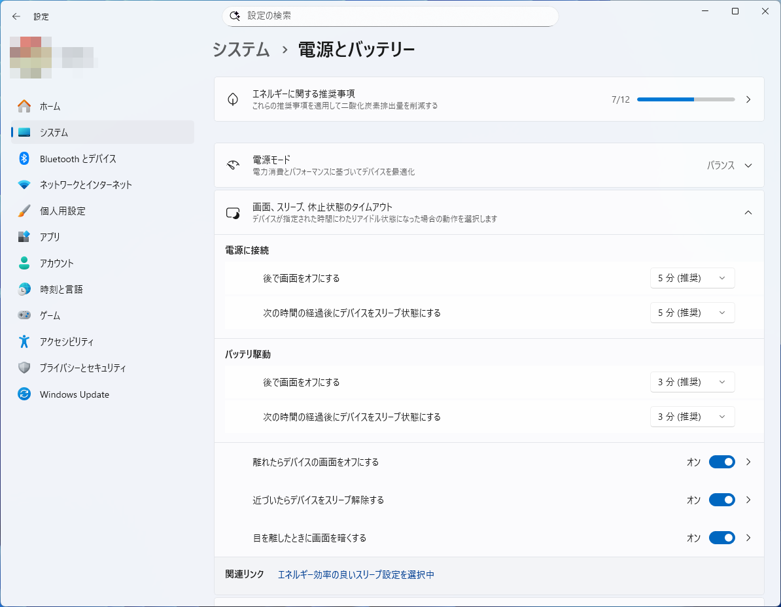Open ネットワークとインターネット settings
The image size is (781, 607).
point(21,184)
